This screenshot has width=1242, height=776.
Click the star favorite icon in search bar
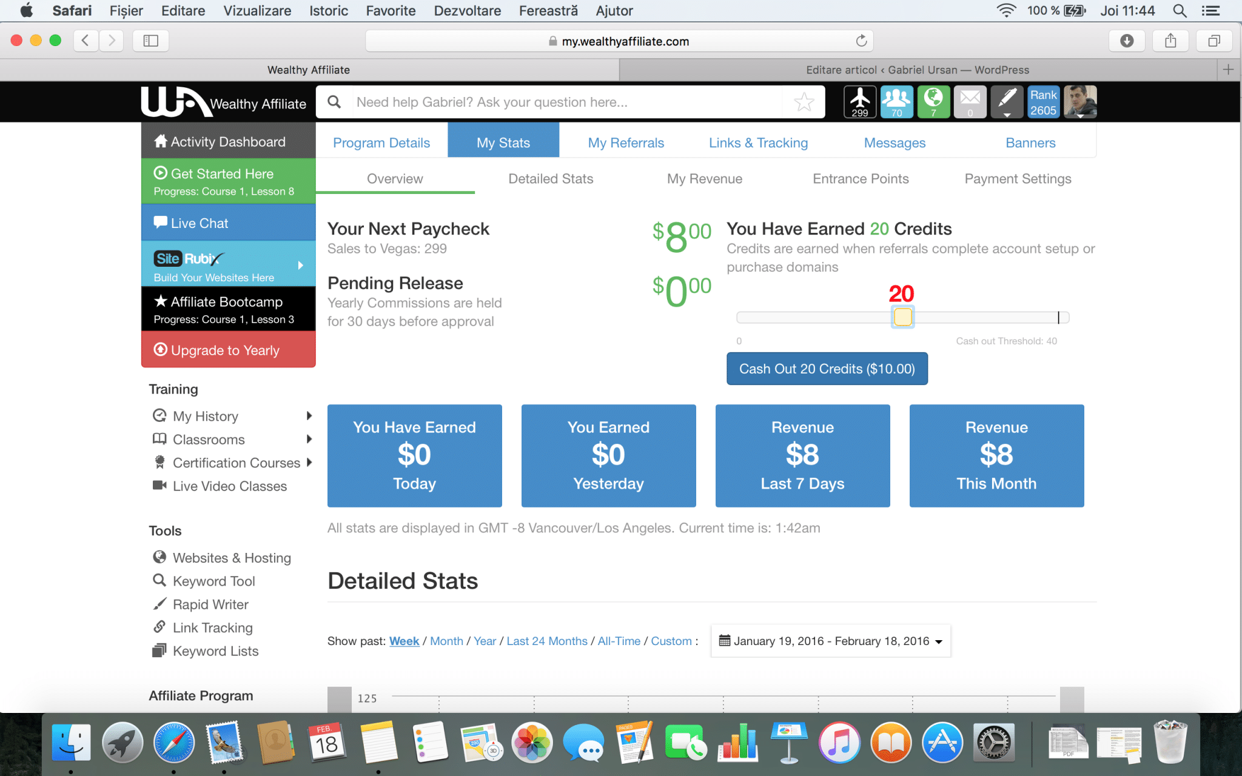tap(804, 102)
